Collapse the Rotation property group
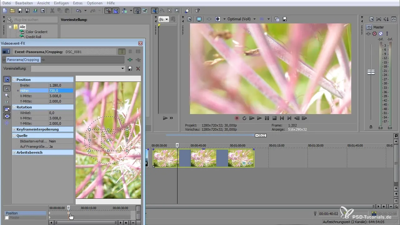The width and height of the screenshot is (400, 225). (x=14, y=107)
